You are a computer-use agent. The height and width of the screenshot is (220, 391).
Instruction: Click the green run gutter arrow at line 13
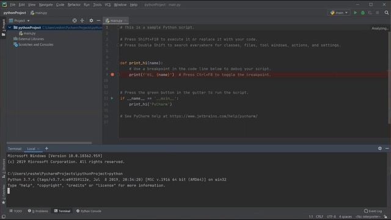pyautogui.click(x=112, y=98)
